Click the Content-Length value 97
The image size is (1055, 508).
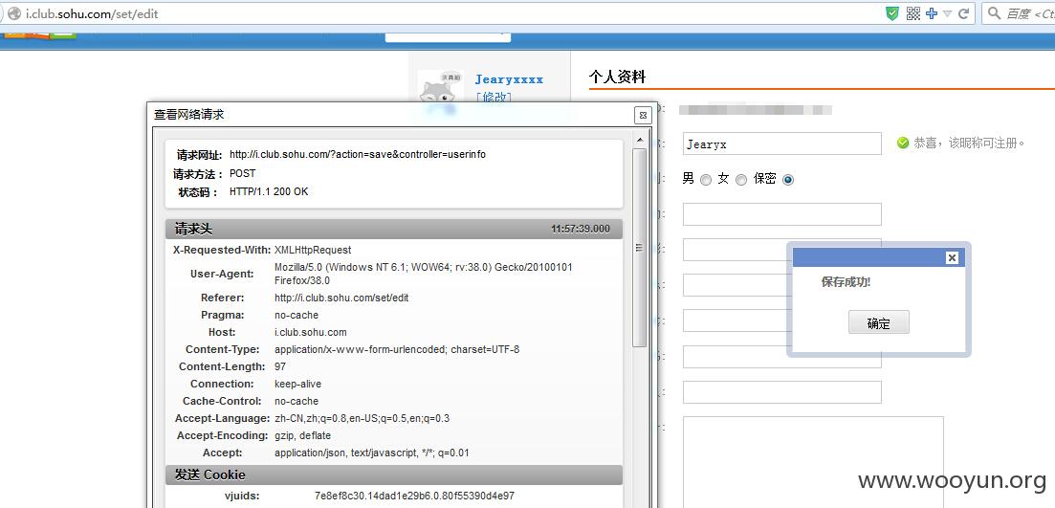[x=280, y=366]
